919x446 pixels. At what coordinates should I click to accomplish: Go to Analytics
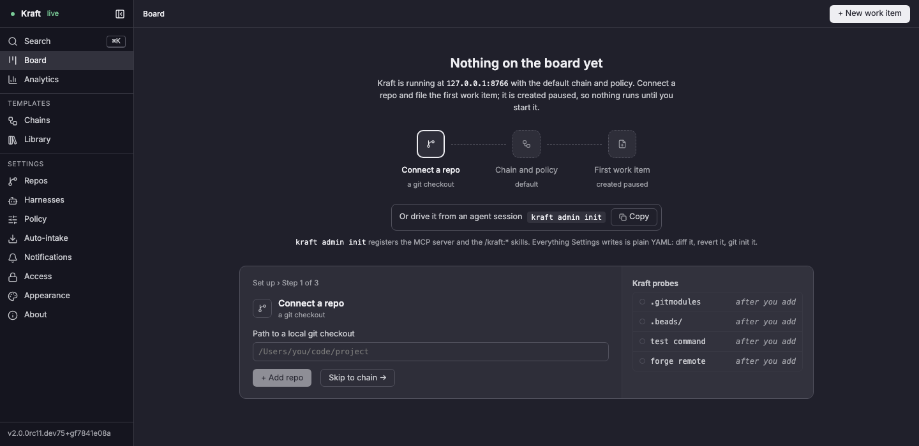click(66, 80)
